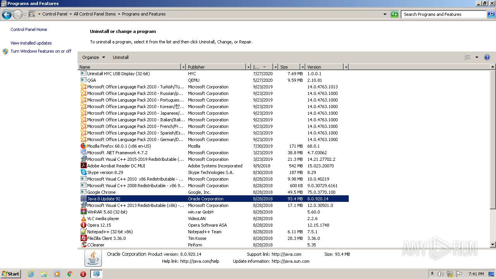Click the Google Chrome row icon
Image resolution: width=496 pixels, height=279 pixels.
pyautogui.click(x=83, y=192)
